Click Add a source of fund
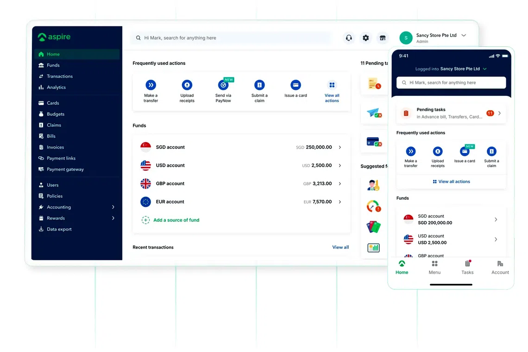The height and width of the screenshot is (352, 528). [x=176, y=220]
